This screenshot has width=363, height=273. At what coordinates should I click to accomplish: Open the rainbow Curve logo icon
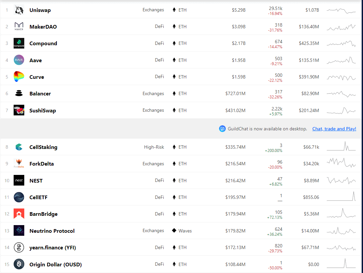coord(19,77)
